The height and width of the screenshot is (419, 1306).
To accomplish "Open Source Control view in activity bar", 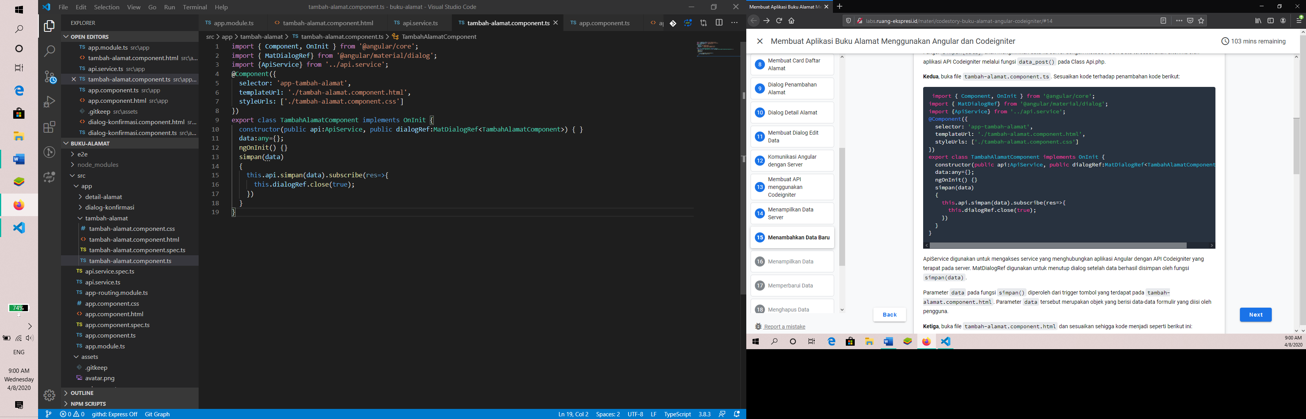I will [x=49, y=76].
